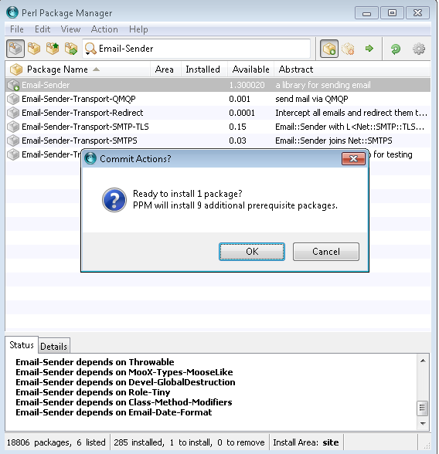
Task: Open the View menu
Action: point(70,29)
